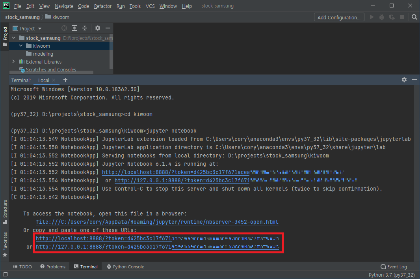Image resolution: width=420 pixels, height=279 pixels.
Task: Open the Tools menu
Action: [135, 6]
